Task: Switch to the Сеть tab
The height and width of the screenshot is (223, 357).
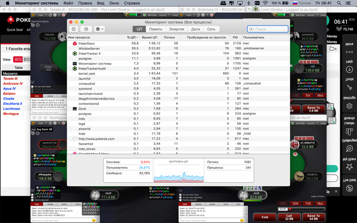Action: tap(211, 29)
